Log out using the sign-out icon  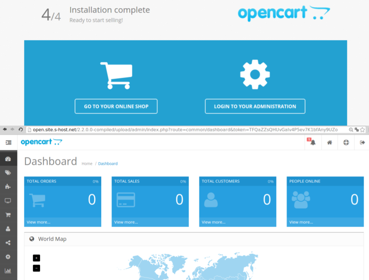363,142
